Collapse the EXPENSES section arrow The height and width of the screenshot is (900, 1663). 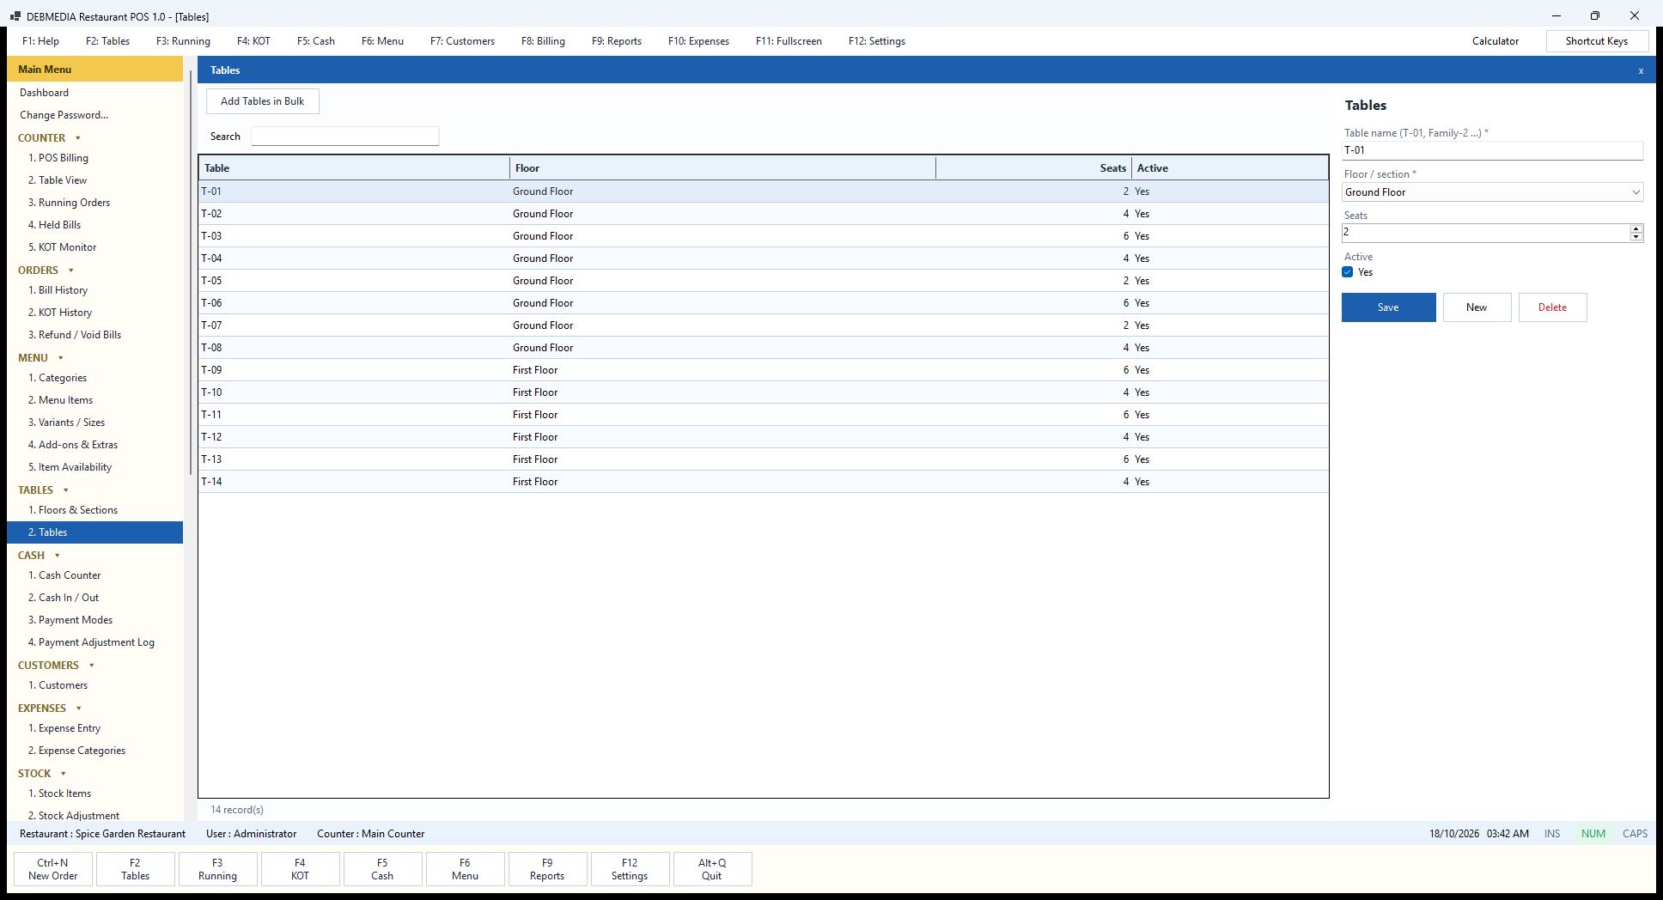[79, 708]
